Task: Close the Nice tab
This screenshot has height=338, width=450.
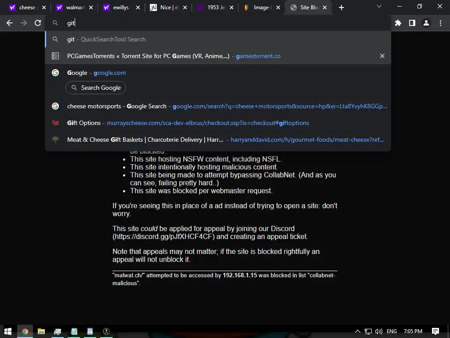Action: point(185,7)
